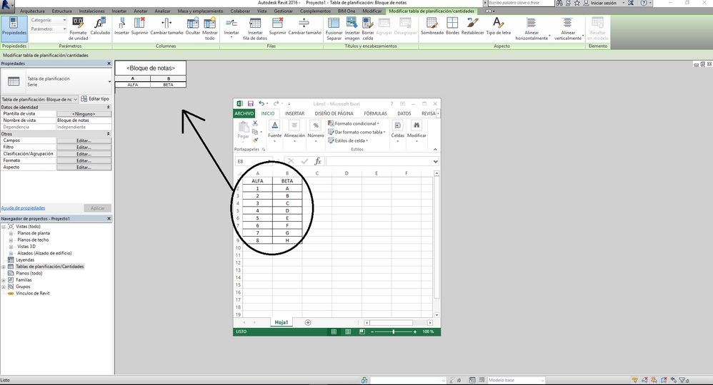
Task: Switch to Excel INSERTAR tab
Action: point(294,113)
